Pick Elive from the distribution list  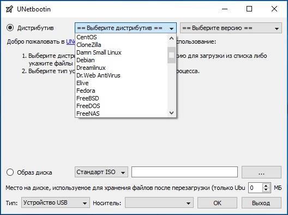click(122, 83)
